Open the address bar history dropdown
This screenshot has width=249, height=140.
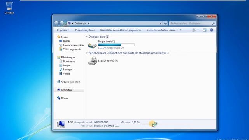pyautogui.click(x=161, y=23)
